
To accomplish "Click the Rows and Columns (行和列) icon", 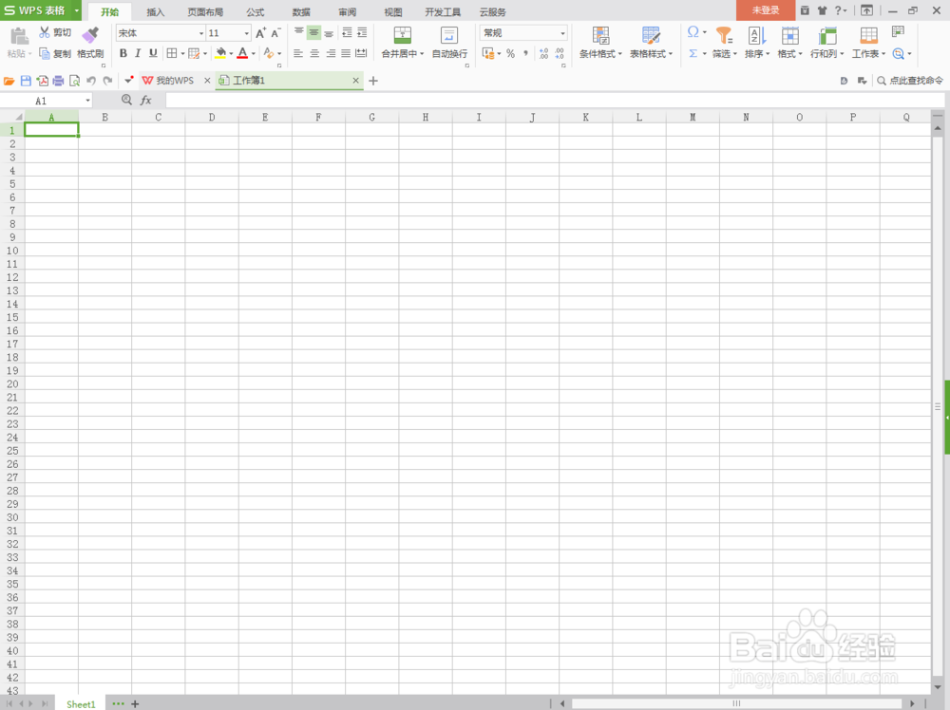I will 827,35.
